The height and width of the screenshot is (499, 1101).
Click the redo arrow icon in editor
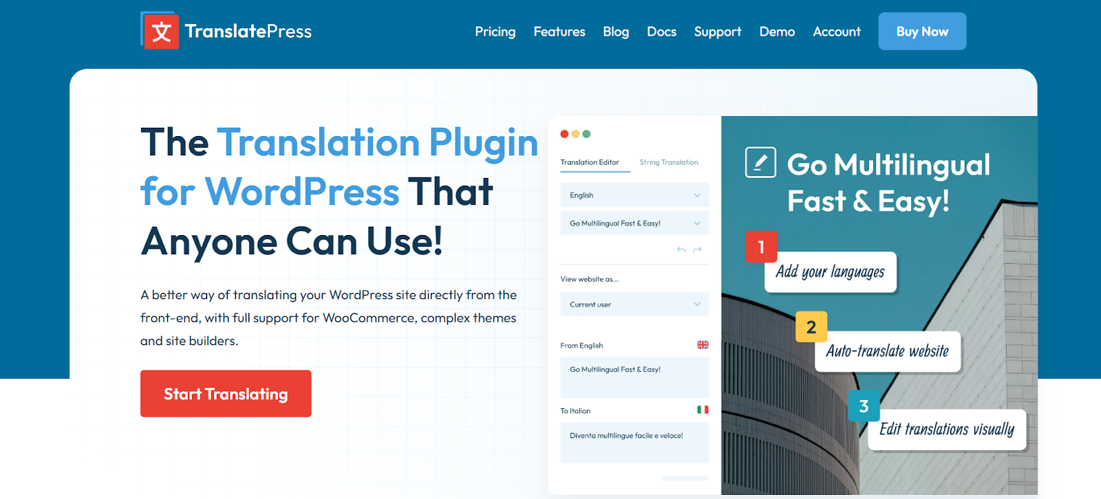[697, 249]
